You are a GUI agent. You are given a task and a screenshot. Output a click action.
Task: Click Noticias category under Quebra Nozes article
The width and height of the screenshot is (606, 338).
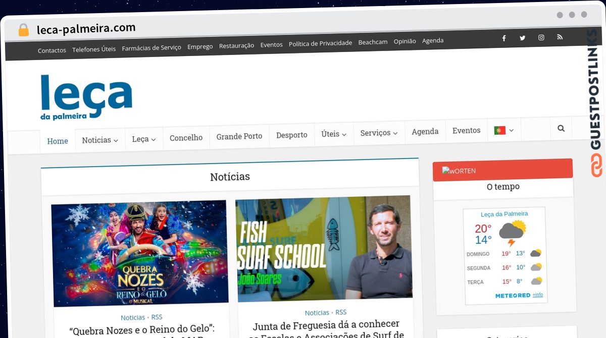(133, 318)
